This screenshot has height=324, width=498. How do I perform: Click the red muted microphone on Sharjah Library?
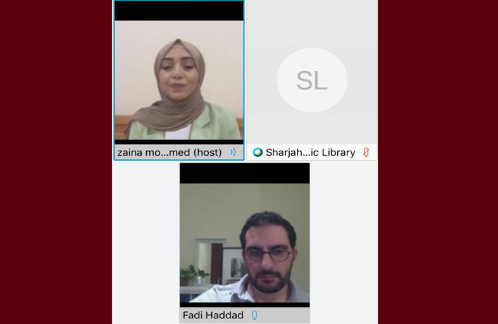366,152
